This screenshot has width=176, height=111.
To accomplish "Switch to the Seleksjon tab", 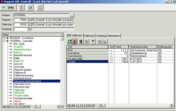I will [x=89, y=36].
